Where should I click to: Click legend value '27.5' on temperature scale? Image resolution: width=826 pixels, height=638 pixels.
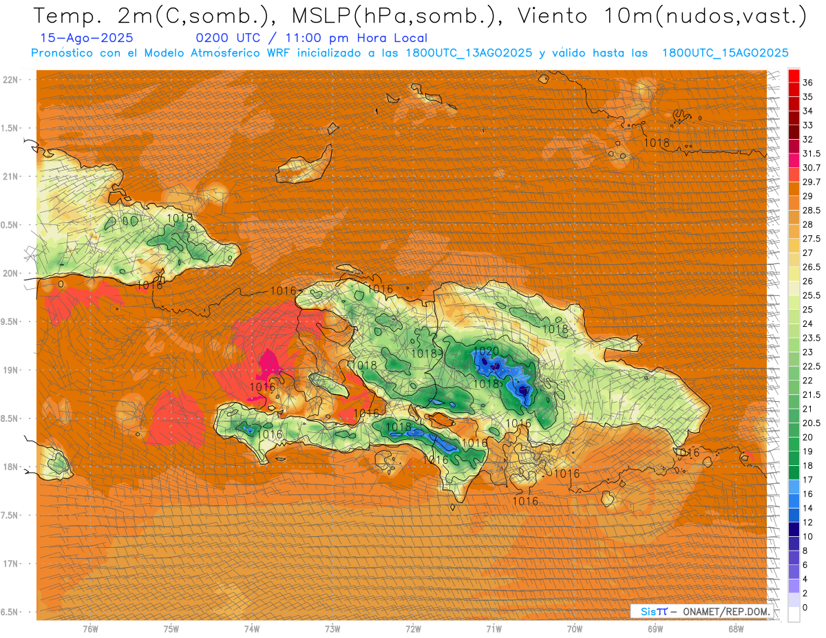pos(812,239)
